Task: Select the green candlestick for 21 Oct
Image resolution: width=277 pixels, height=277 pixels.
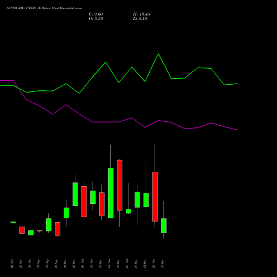Action: 146,200
